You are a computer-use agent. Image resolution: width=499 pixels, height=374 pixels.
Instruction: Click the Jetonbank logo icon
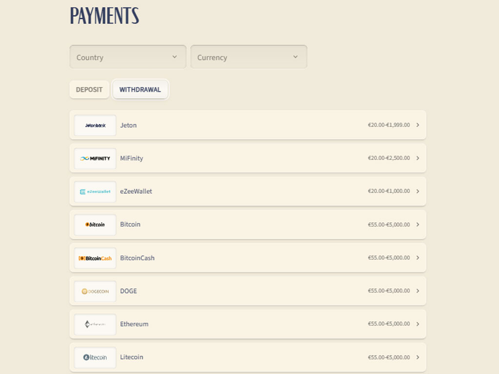95,125
